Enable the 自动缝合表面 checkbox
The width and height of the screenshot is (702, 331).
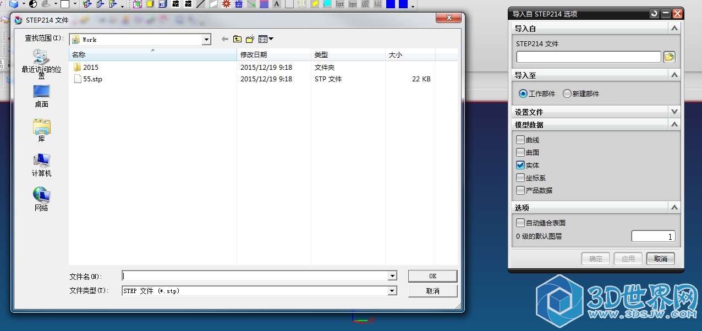click(520, 223)
